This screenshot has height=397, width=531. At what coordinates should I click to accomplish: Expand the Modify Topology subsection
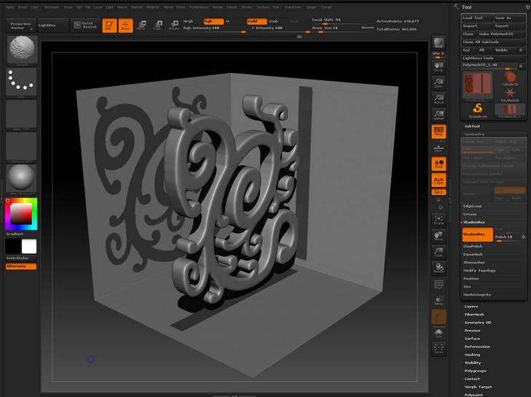pos(479,271)
